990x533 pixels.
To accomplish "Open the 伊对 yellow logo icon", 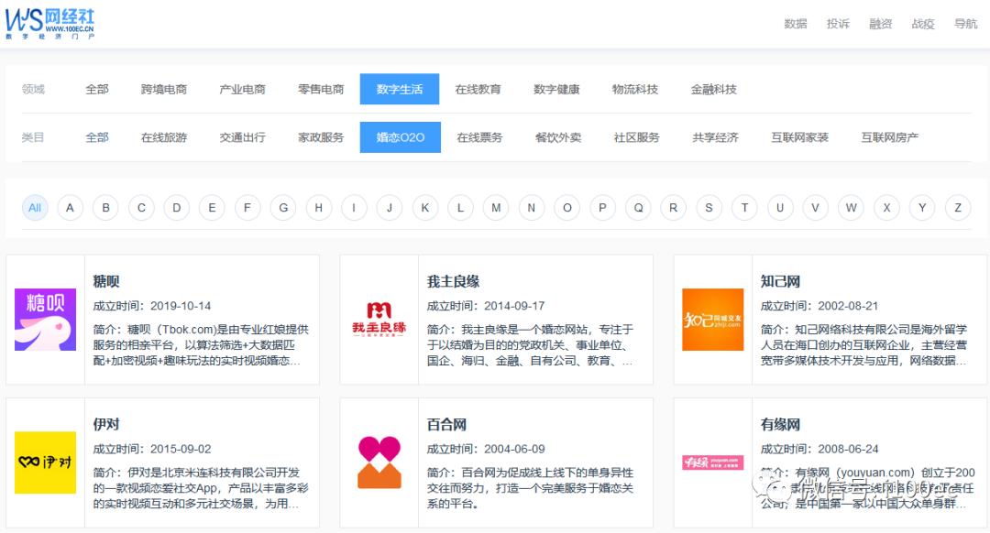I will pyautogui.click(x=45, y=462).
